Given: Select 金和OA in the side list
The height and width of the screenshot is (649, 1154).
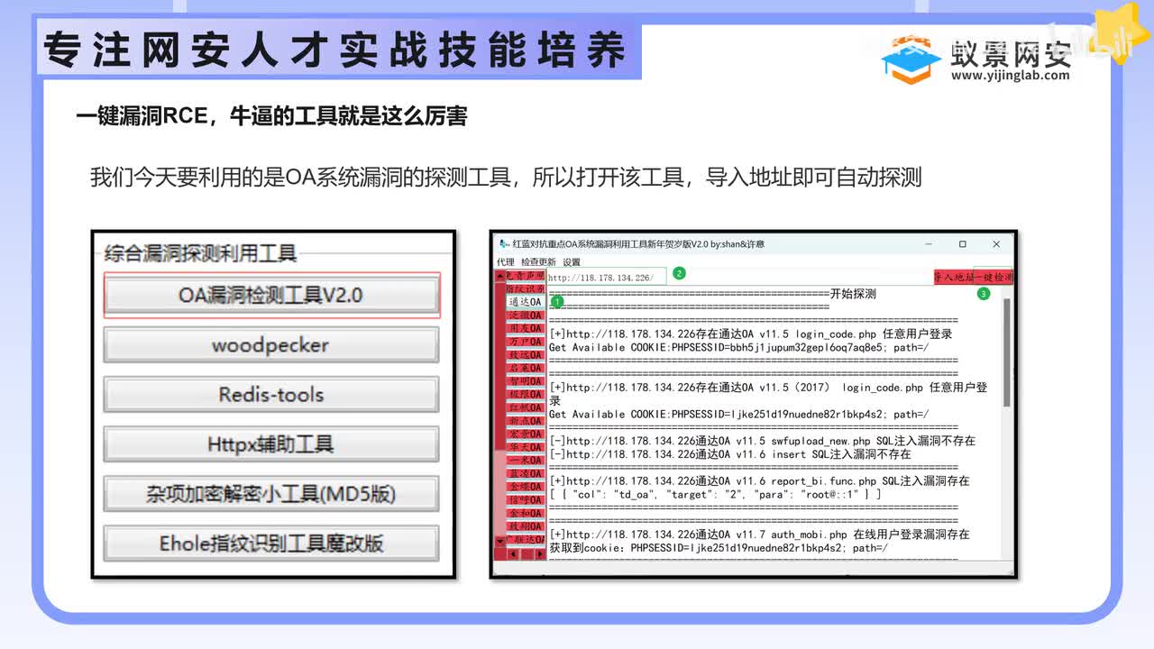Looking at the screenshot, I should (x=526, y=513).
